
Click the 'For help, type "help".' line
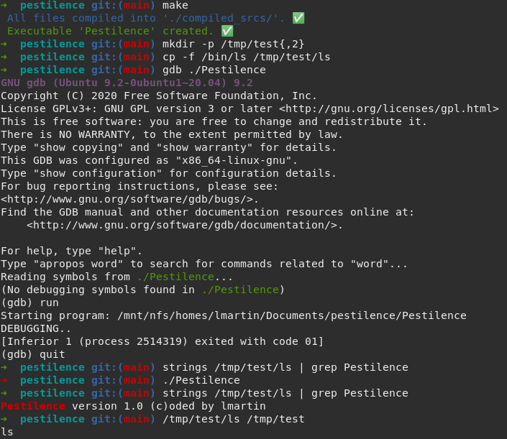[x=71, y=251]
